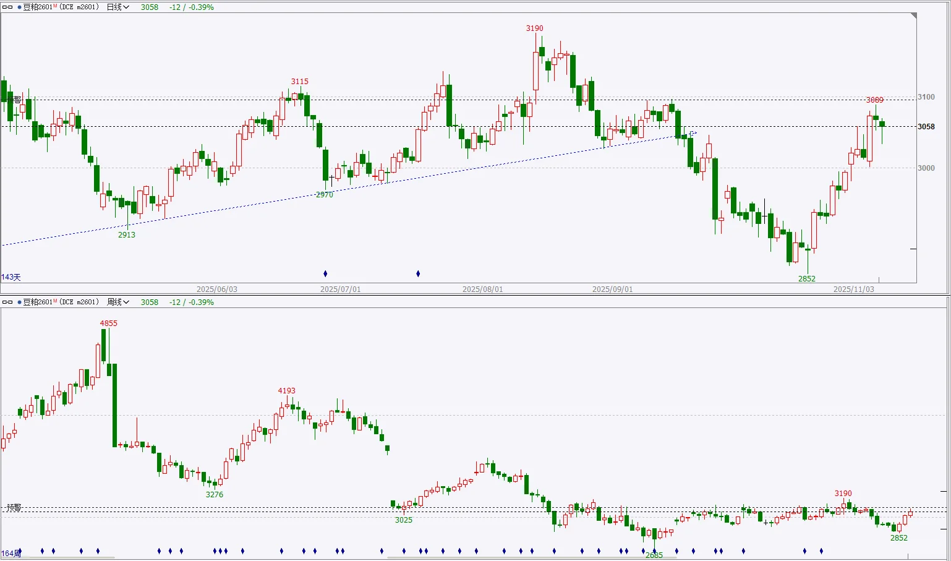This screenshot has width=951, height=561.
Task: Click the link icon in the 周线 chart header
Action: (x=8, y=302)
